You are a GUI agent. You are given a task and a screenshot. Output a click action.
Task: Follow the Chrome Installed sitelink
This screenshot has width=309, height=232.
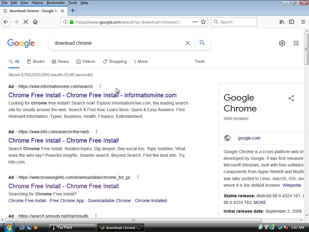(x=151, y=201)
